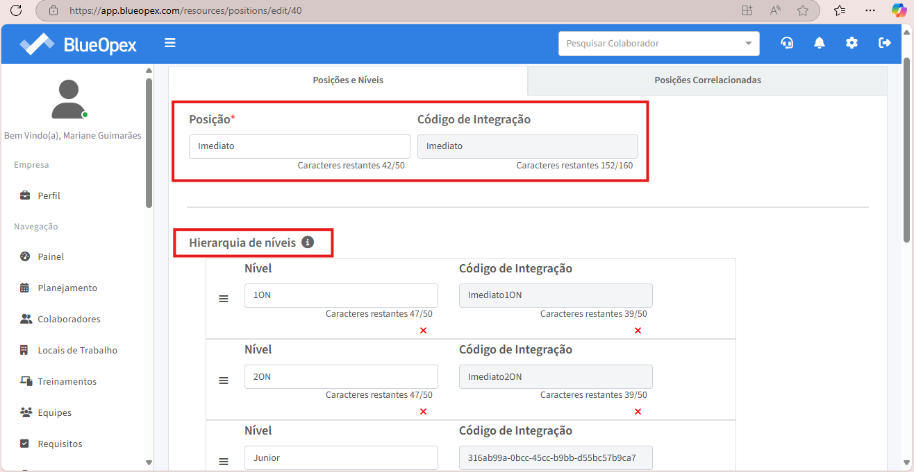Click the 316ab99a integration code field
This screenshot has width=914, height=472.
556,457
